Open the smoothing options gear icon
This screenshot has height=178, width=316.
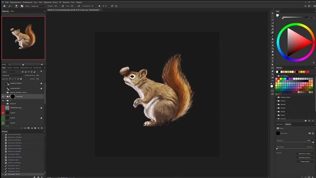coord(99,6)
